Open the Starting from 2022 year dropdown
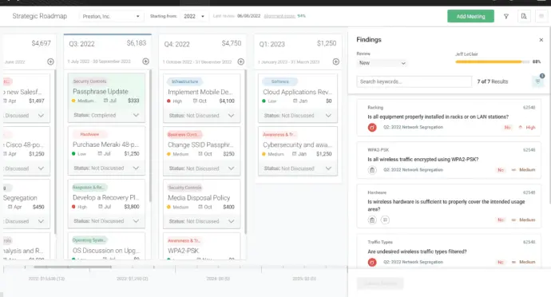551x297 pixels. 193,16
